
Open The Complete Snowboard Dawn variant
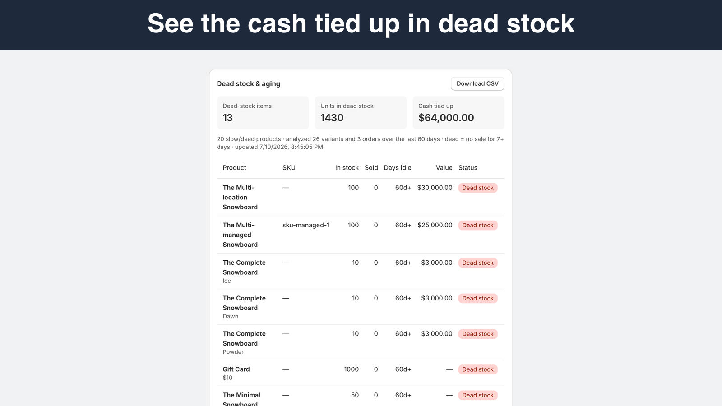point(361,307)
